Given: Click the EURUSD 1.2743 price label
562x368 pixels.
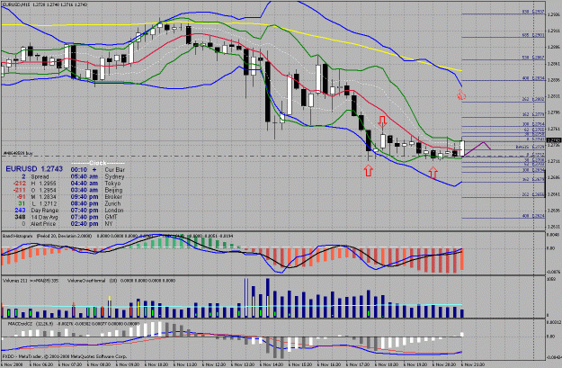Looking at the screenshot, I should pos(34,169).
